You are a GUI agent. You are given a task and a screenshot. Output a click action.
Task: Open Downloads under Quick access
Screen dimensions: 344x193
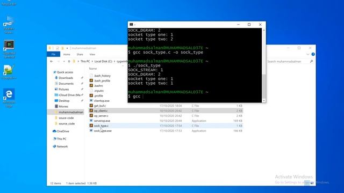pos(64,78)
